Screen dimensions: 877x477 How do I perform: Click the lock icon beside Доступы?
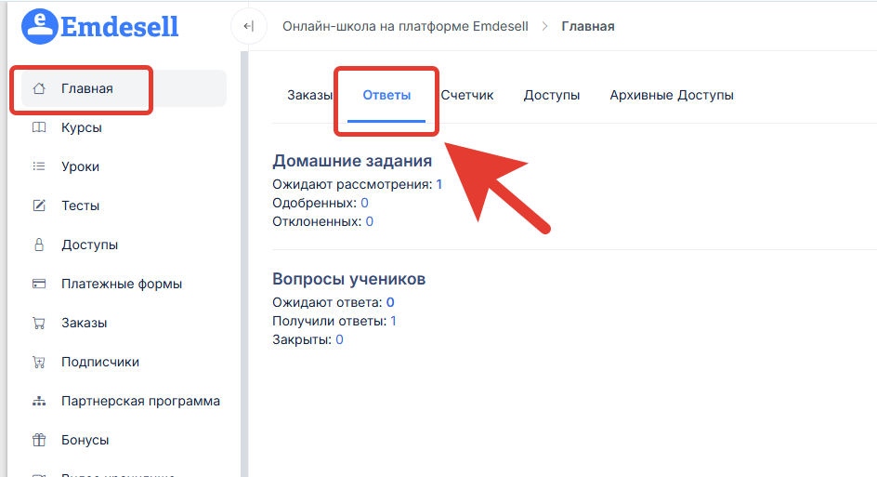point(39,245)
